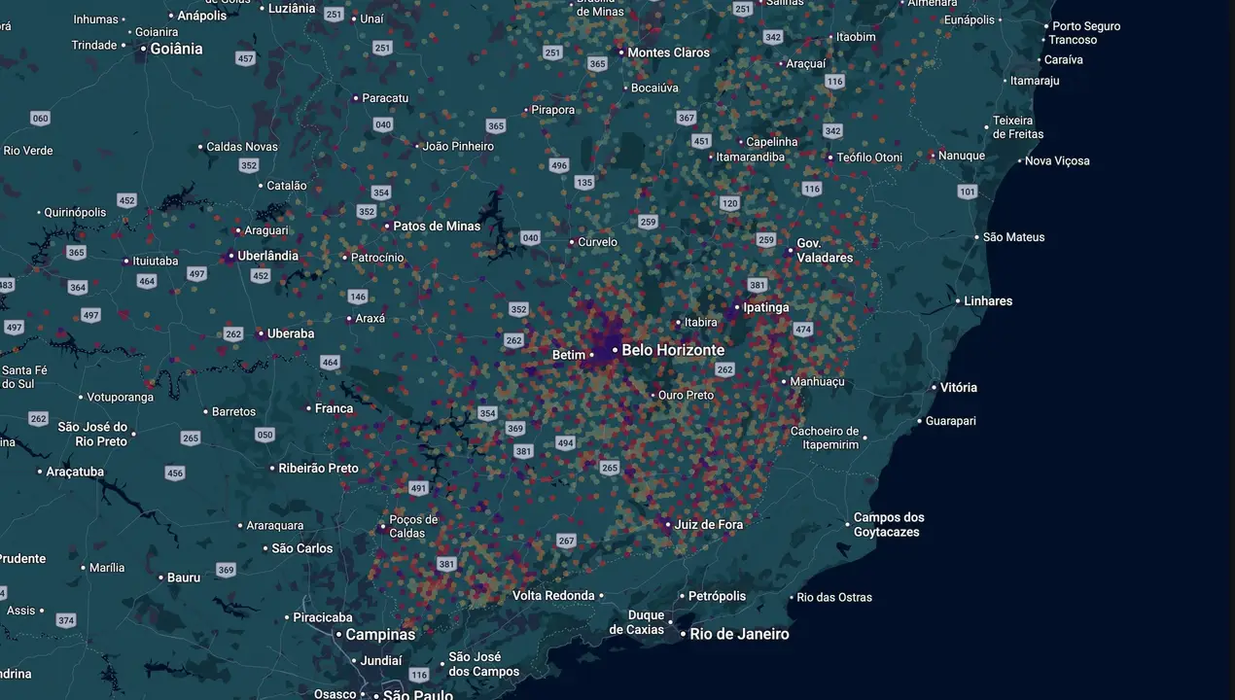Click the Capelinha label
This screenshot has height=700, width=1235.
point(772,142)
